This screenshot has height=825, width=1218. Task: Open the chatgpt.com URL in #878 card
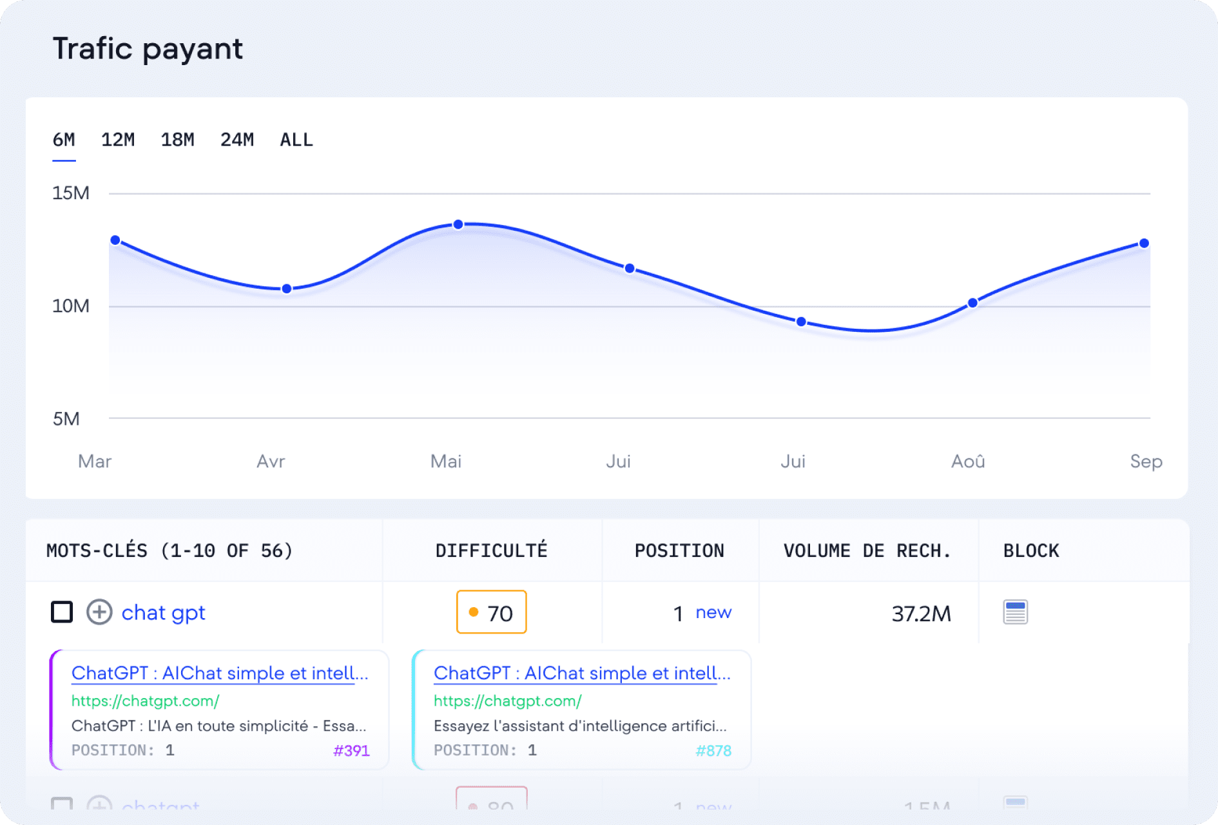(508, 701)
